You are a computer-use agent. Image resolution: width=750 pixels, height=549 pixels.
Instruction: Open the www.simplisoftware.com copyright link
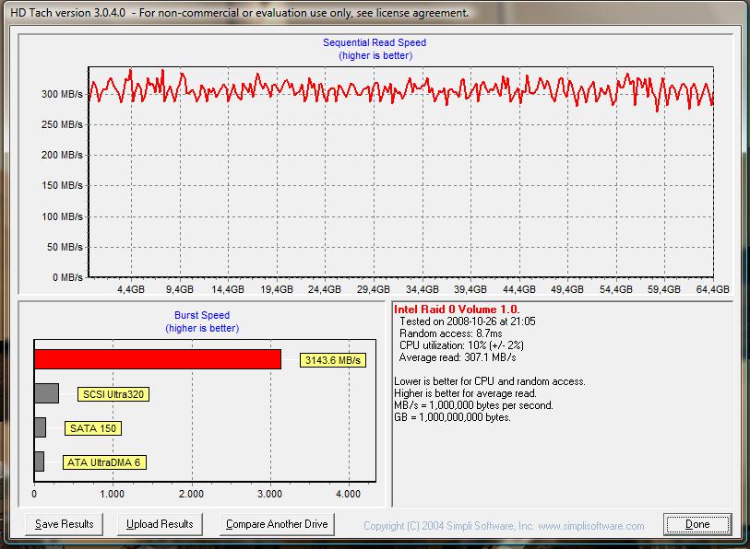[591, 526]
